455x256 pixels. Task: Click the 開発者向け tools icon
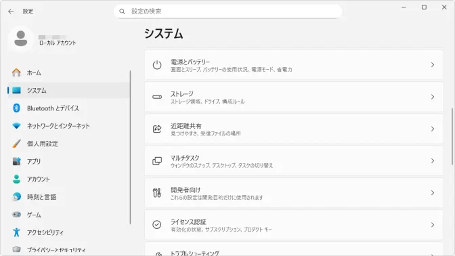(x=157, y=193)
